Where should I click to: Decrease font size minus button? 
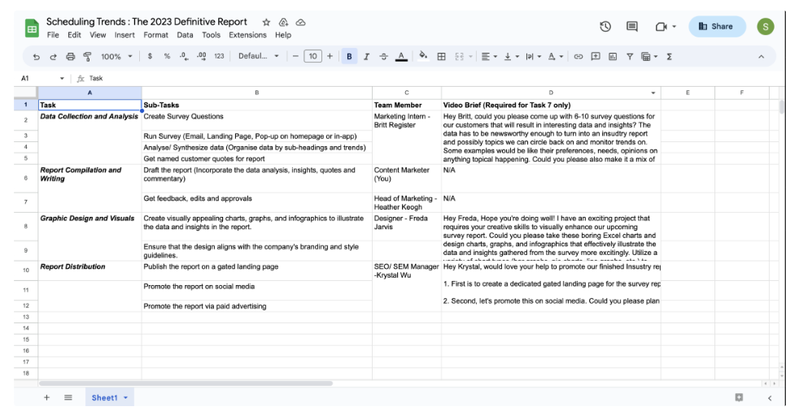[295, 57]
